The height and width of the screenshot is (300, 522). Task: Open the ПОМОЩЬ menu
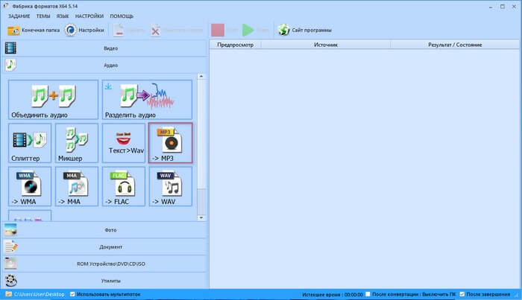[122, 16]
